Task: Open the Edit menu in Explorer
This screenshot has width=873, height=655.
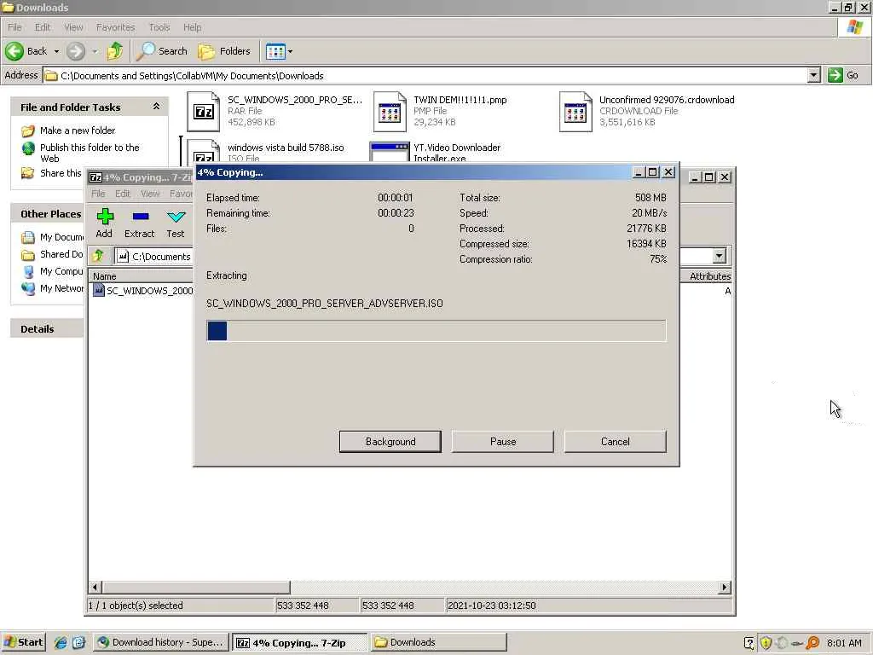Action: tap(43, 27)
